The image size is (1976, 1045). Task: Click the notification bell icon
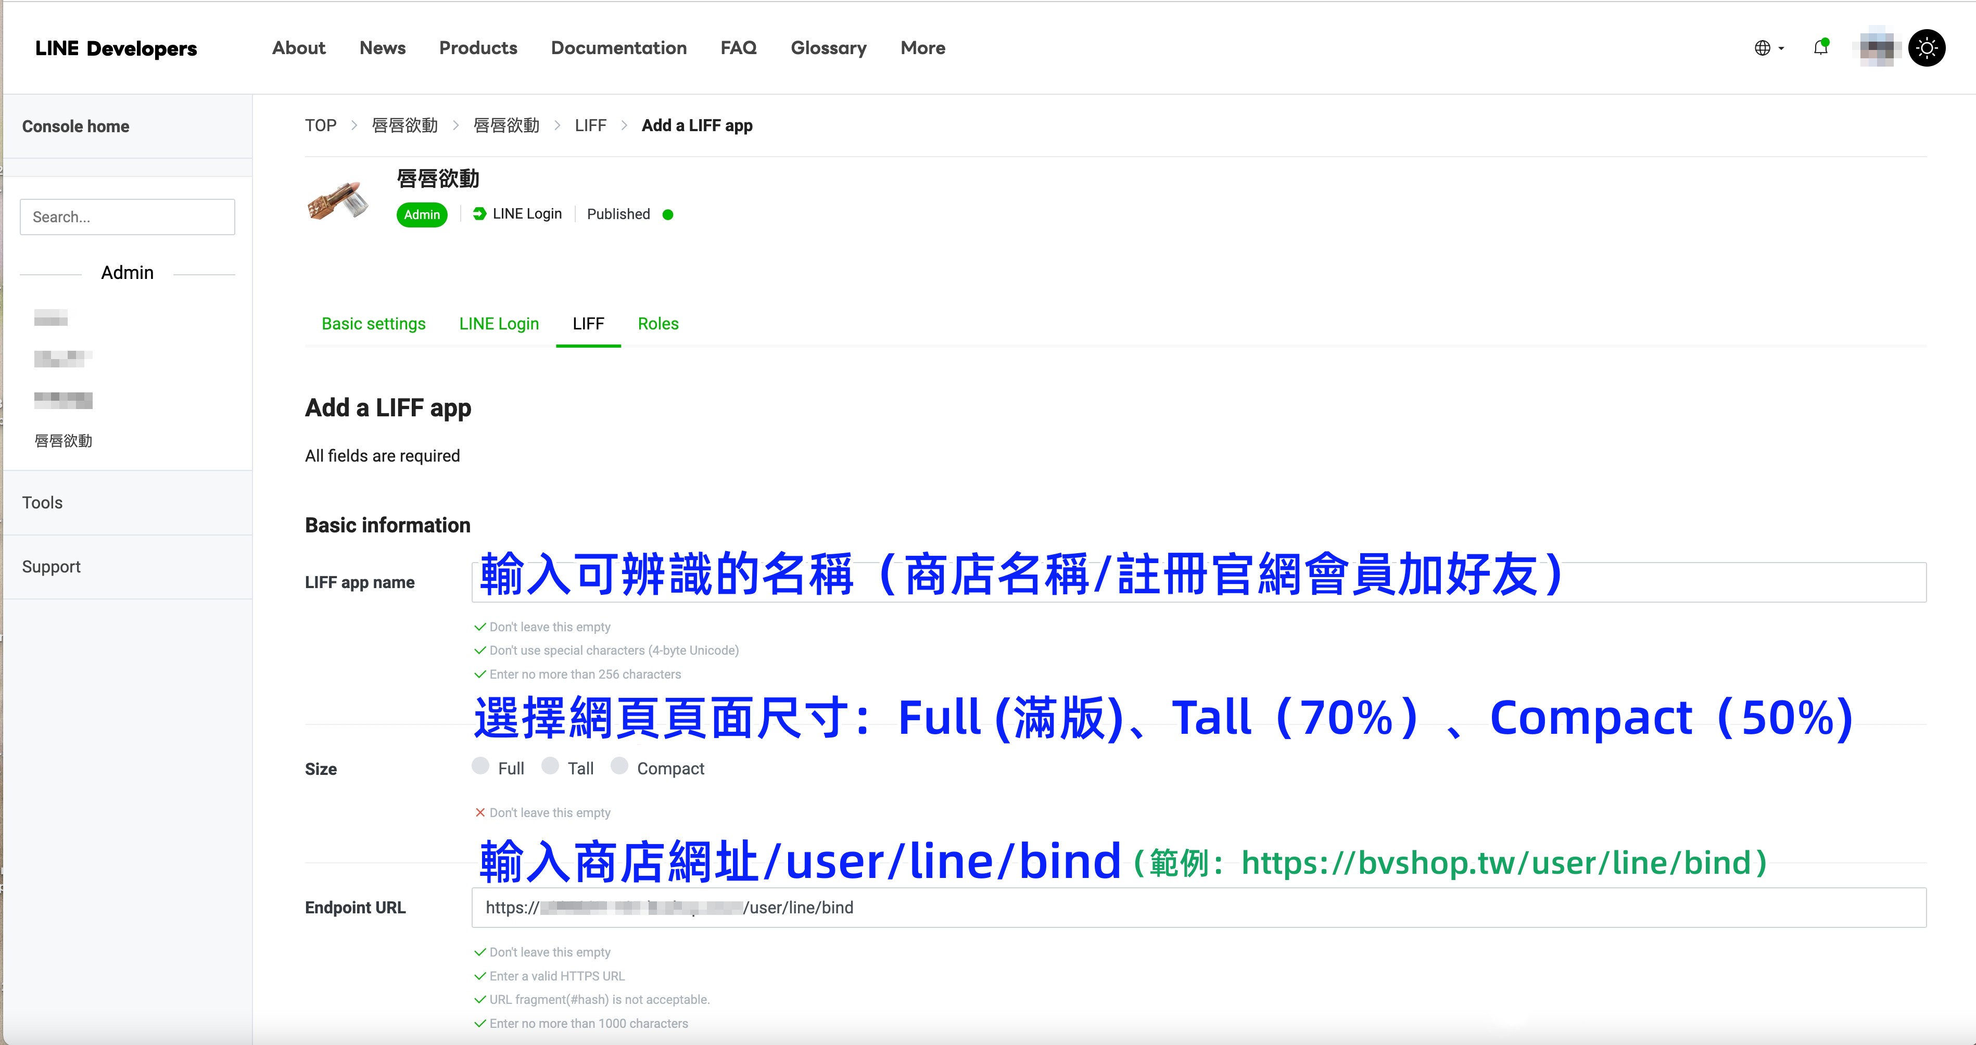tap(1819, 47)
